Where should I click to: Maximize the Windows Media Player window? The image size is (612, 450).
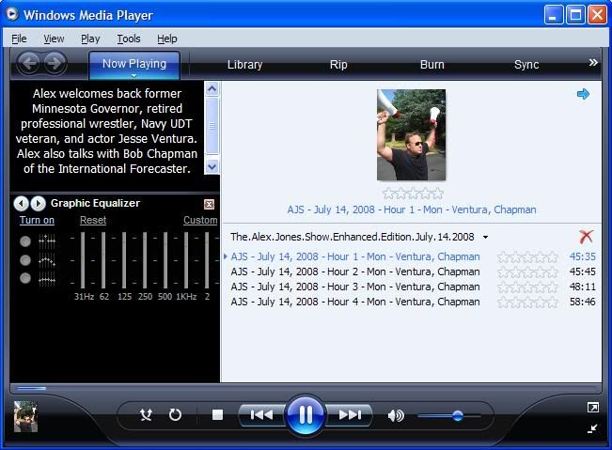(575, 15)
